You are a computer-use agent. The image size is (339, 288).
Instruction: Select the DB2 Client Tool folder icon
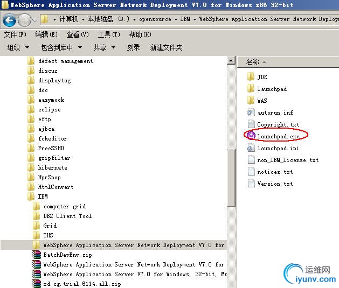pyautogui.click(x=36, y=216)
